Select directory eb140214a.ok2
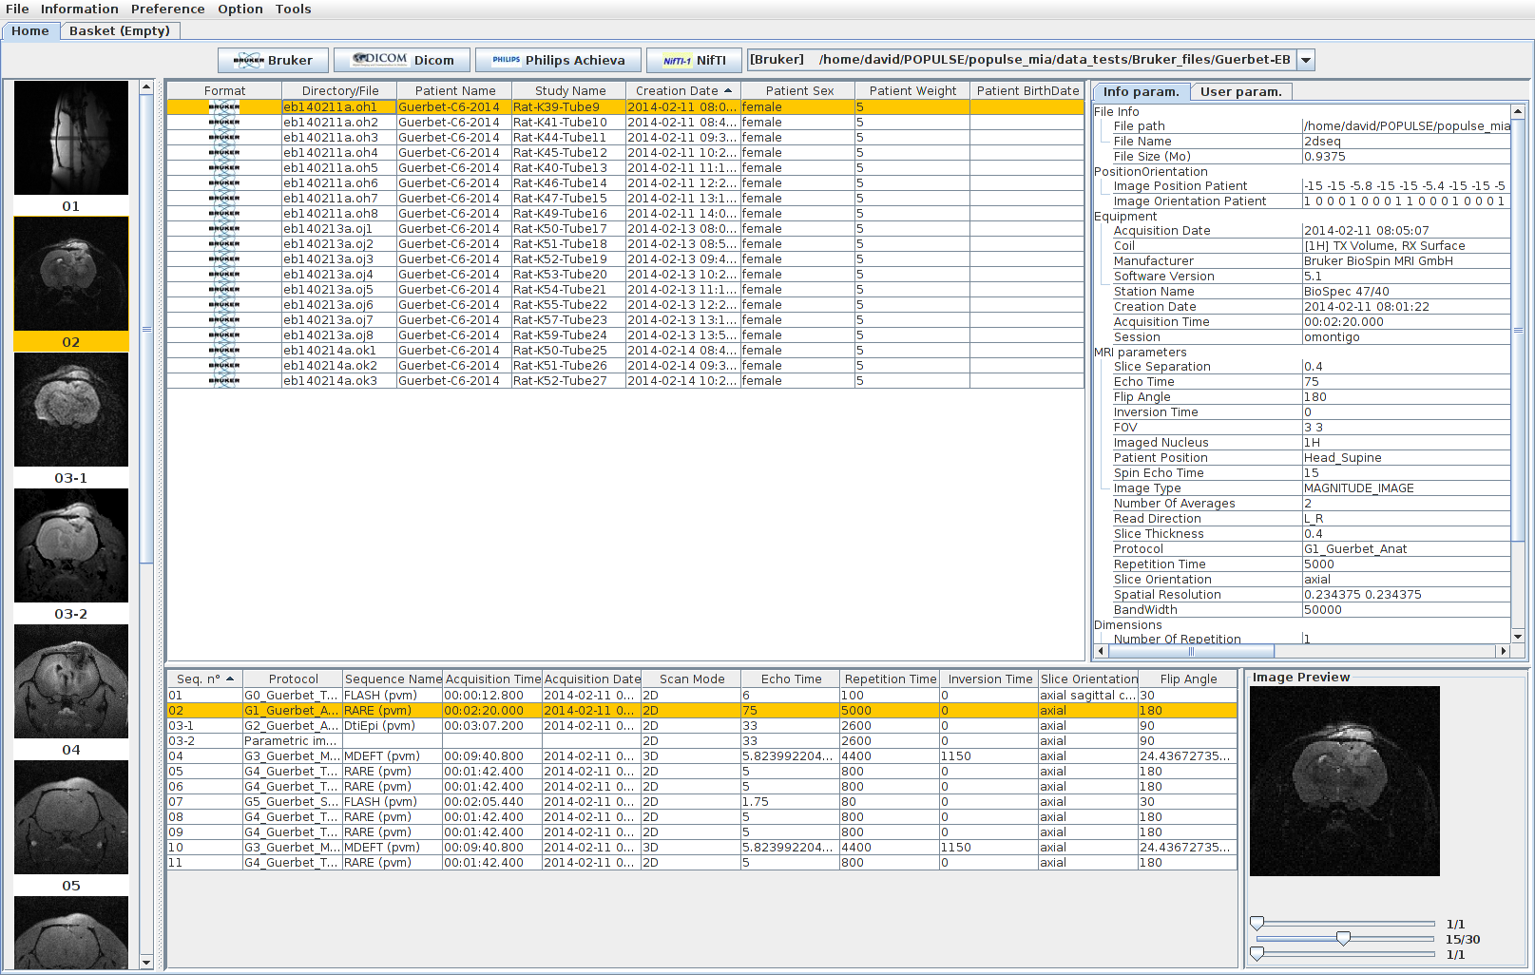 (338, 365)
